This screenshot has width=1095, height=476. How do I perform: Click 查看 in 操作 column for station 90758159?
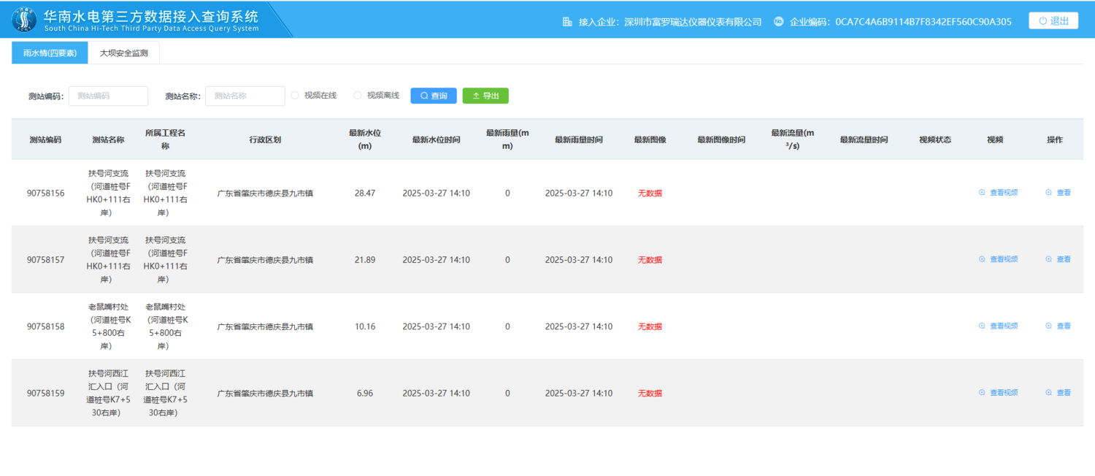(x=1058, y=393)
